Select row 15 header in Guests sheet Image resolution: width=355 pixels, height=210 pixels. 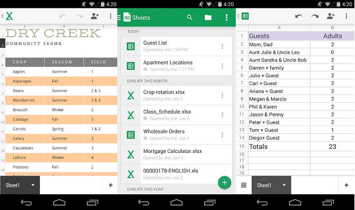(x=242, y=147)
